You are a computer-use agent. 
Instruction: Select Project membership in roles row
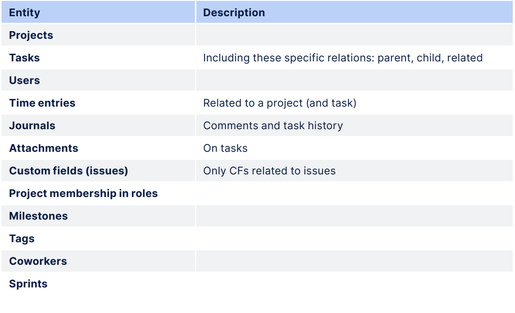click(83, 194)
